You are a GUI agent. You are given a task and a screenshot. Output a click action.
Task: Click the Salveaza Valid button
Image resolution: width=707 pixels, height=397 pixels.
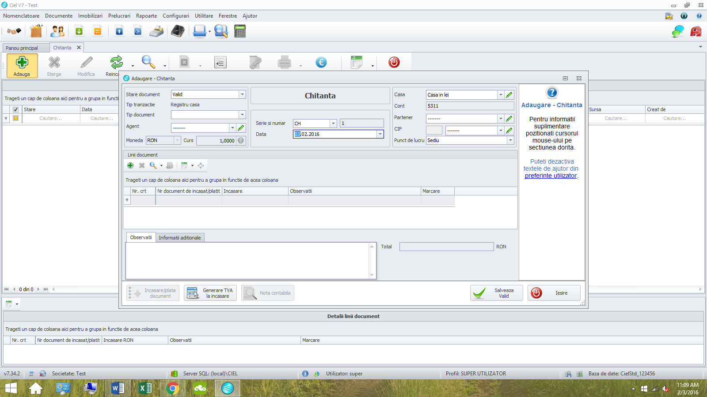(497, 293)
